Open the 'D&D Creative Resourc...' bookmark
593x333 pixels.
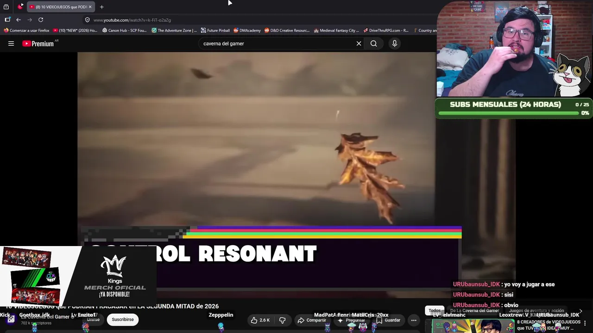[287, 31]
